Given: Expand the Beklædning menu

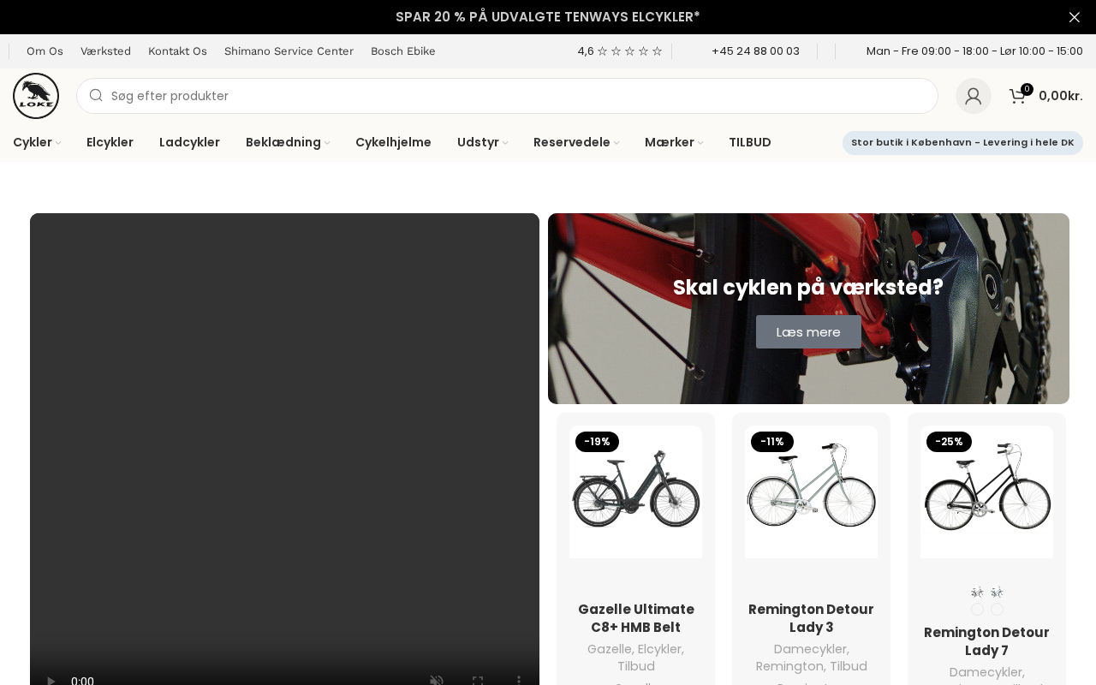Looking at the screenshot, I should click(288, 142).
